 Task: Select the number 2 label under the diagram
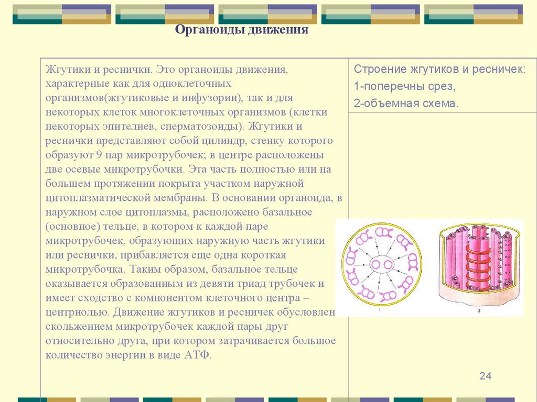point(478,311)
